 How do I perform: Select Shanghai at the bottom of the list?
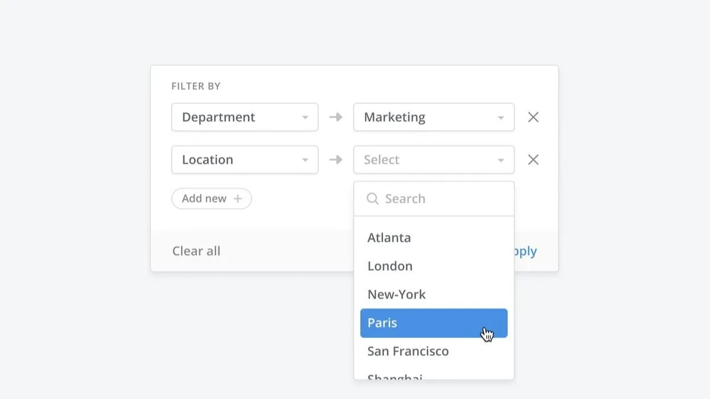[x=395, y=377]
